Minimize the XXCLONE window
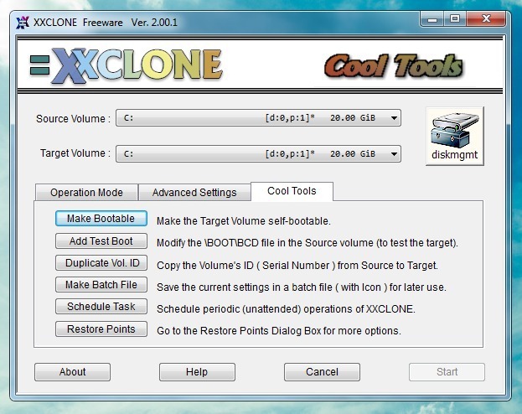The width and height of the screenshot is (522, 414). coord(432,19)
